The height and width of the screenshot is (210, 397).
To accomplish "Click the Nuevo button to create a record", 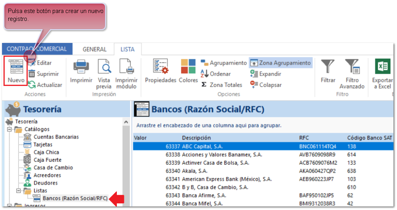I will click(16, 72).
